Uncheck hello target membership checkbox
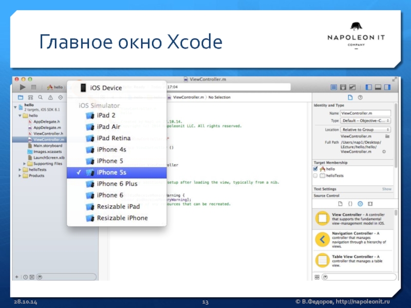 coord(316,168)
